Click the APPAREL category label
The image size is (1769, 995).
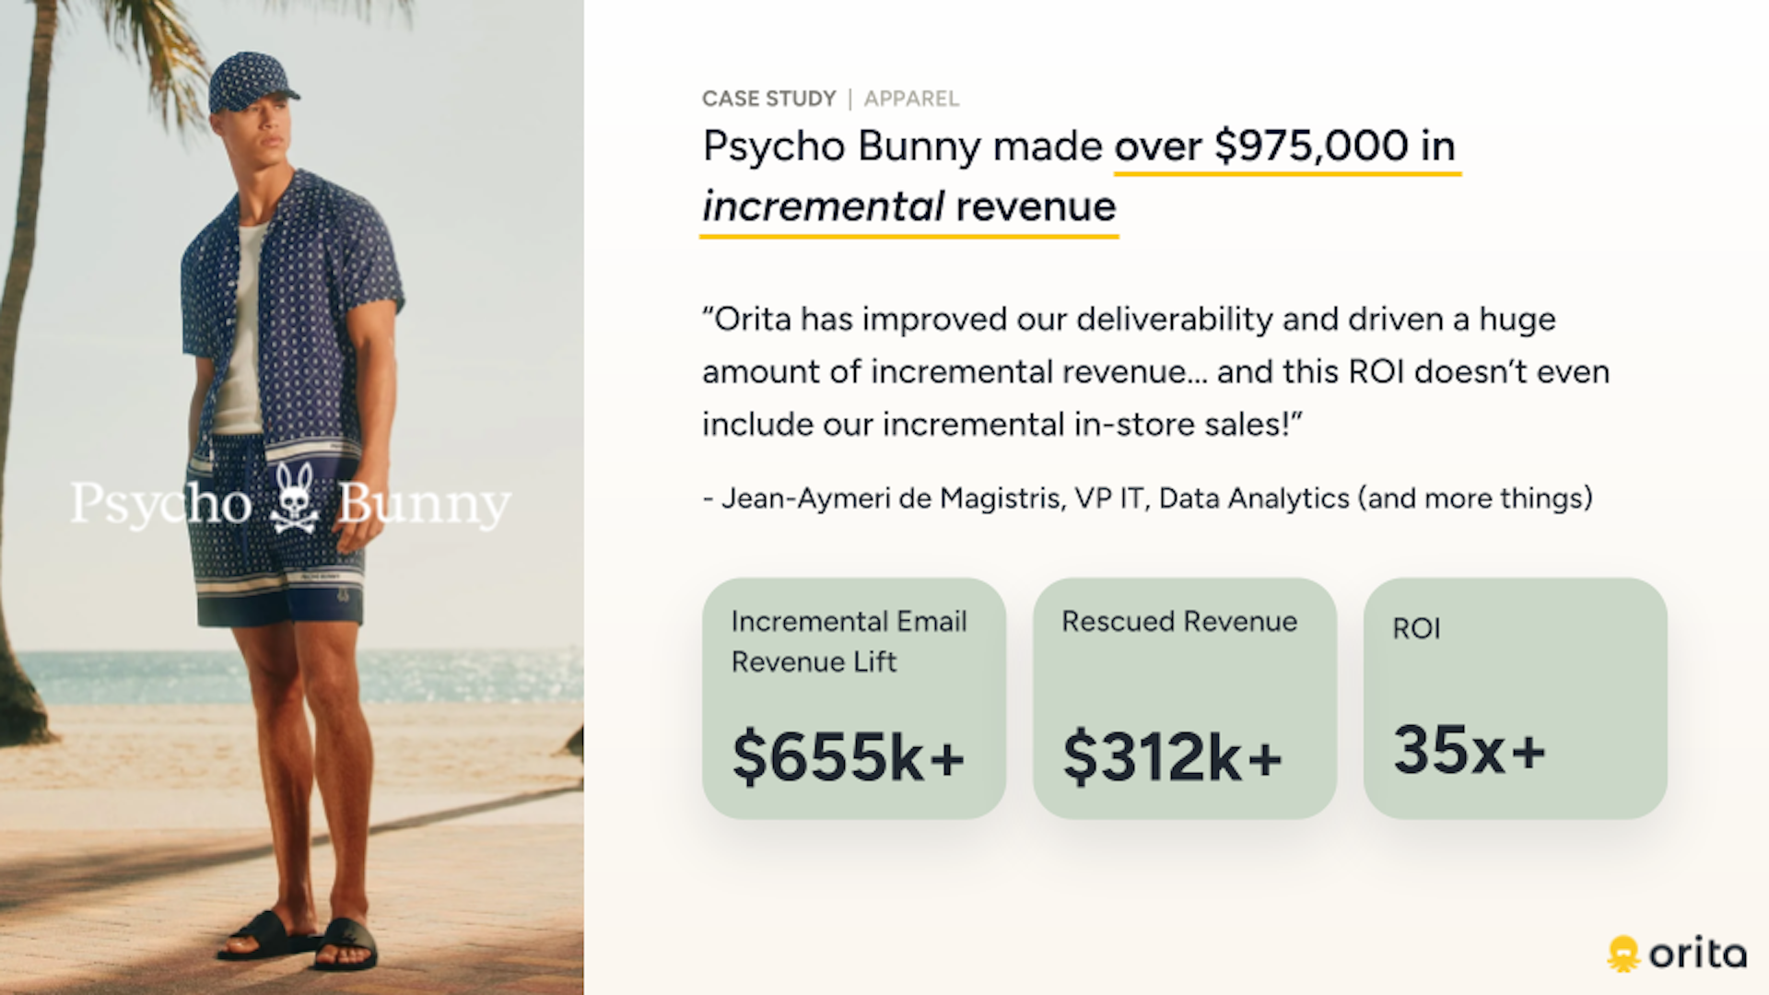click(911, 99)
